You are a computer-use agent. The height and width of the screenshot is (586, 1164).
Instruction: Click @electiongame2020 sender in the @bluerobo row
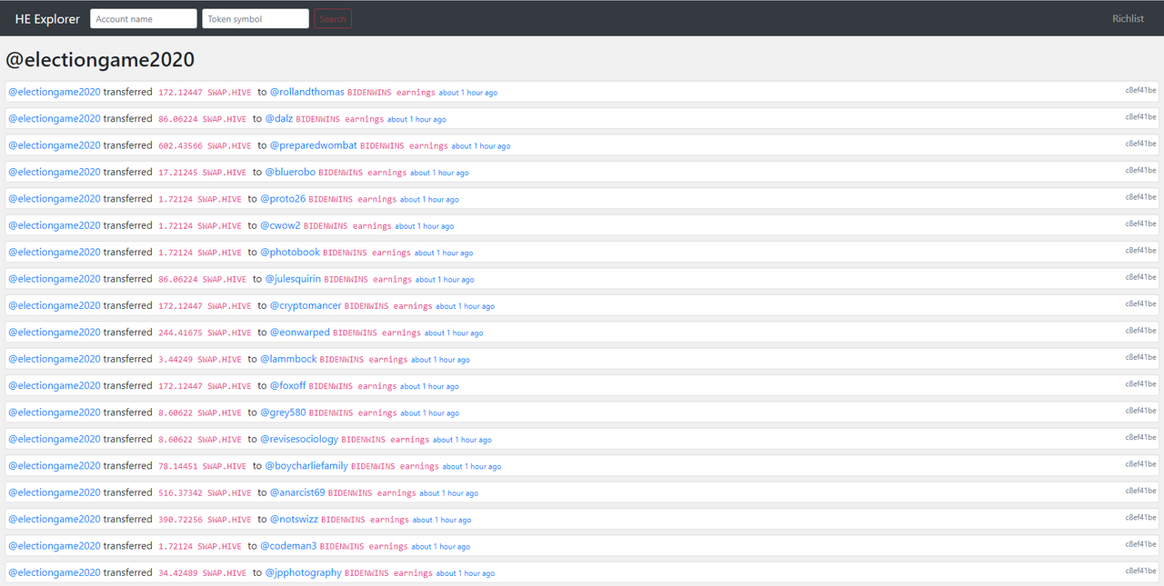pos(55,172)
